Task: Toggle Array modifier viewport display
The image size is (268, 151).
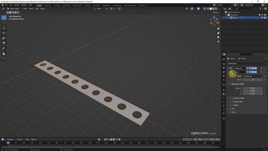Action: [x=253, y=72]
